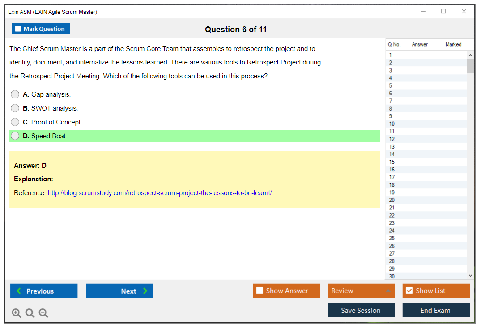Click the End Exam button
This screenshot has width=481, height=329.
pos(436,310)
